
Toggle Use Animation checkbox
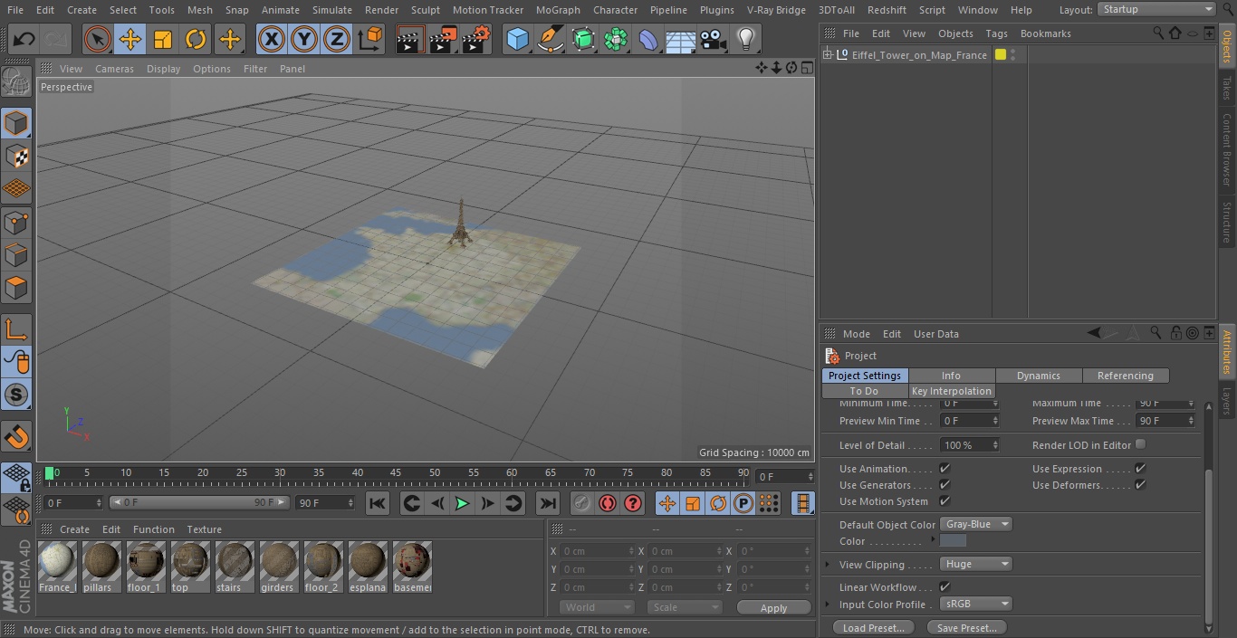click(x=945, y=469)
